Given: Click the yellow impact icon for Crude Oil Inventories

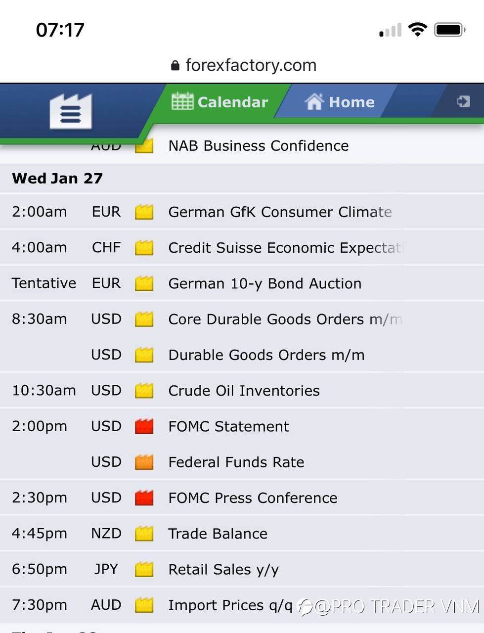Looking at the screenshot, I should (x=144, y=391).
